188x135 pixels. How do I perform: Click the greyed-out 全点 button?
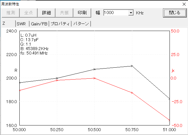pyautogui.click(x=29, y=13)
